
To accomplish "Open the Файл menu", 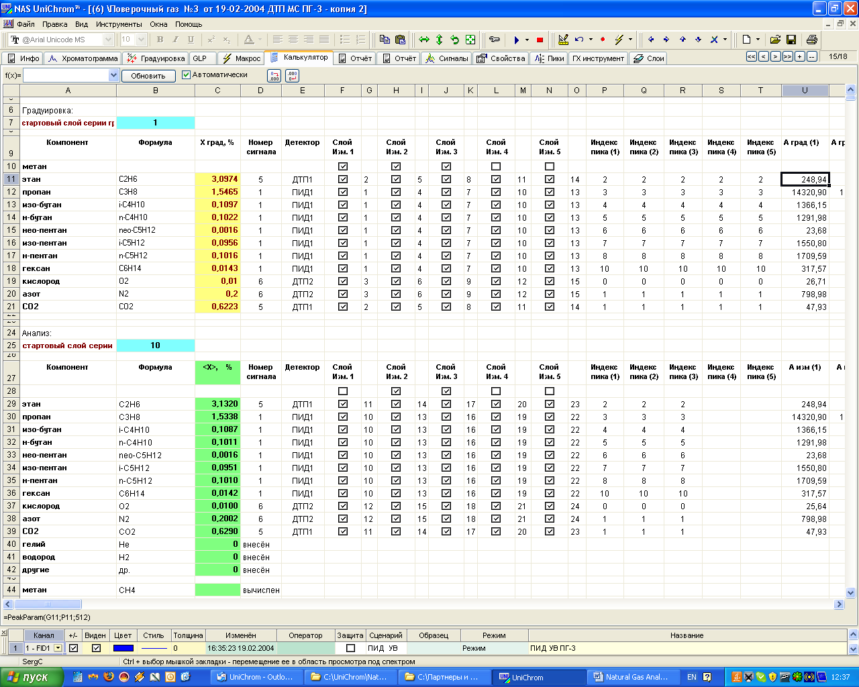I will pyautogui.click(x=26, y=24).
